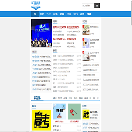Viewport: 132px width, 132px height.
Task: Select the highlighted home tab in blue navbar
Action: [35, 14]
